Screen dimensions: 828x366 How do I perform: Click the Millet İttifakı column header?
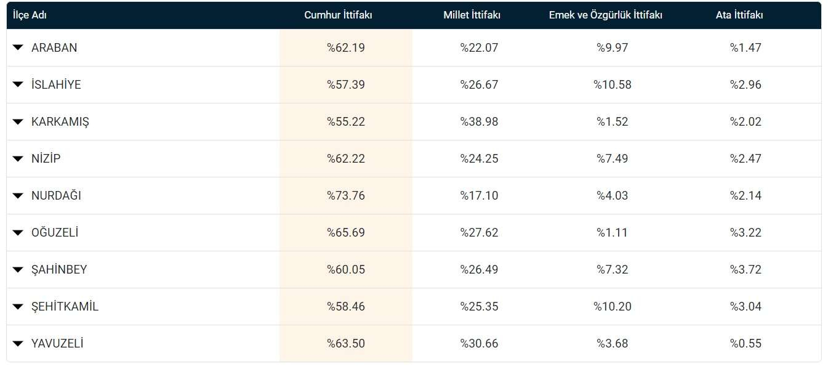pyautogui.click(x=472, y=15)
